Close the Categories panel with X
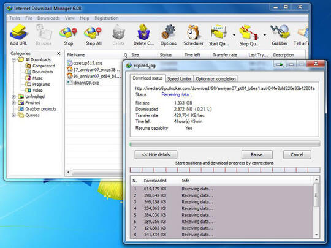331x248 pixels. pyautogui.click(x=59, y=53)
